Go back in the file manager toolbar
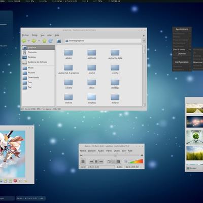 (x=24, y=41)
